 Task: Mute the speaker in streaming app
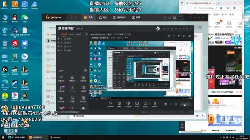(x=154, y=105)
